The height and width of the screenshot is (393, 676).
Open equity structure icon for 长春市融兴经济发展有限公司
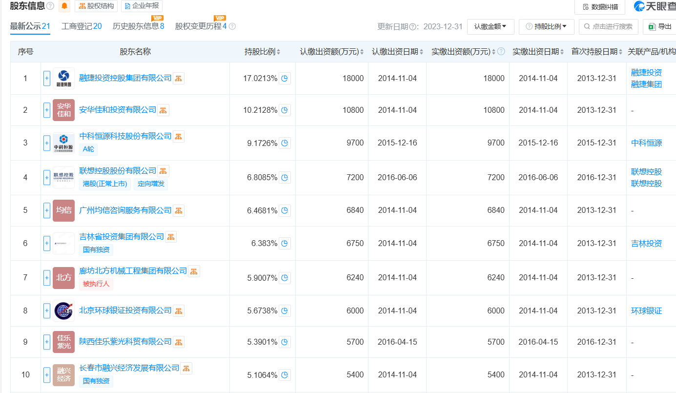186,368
